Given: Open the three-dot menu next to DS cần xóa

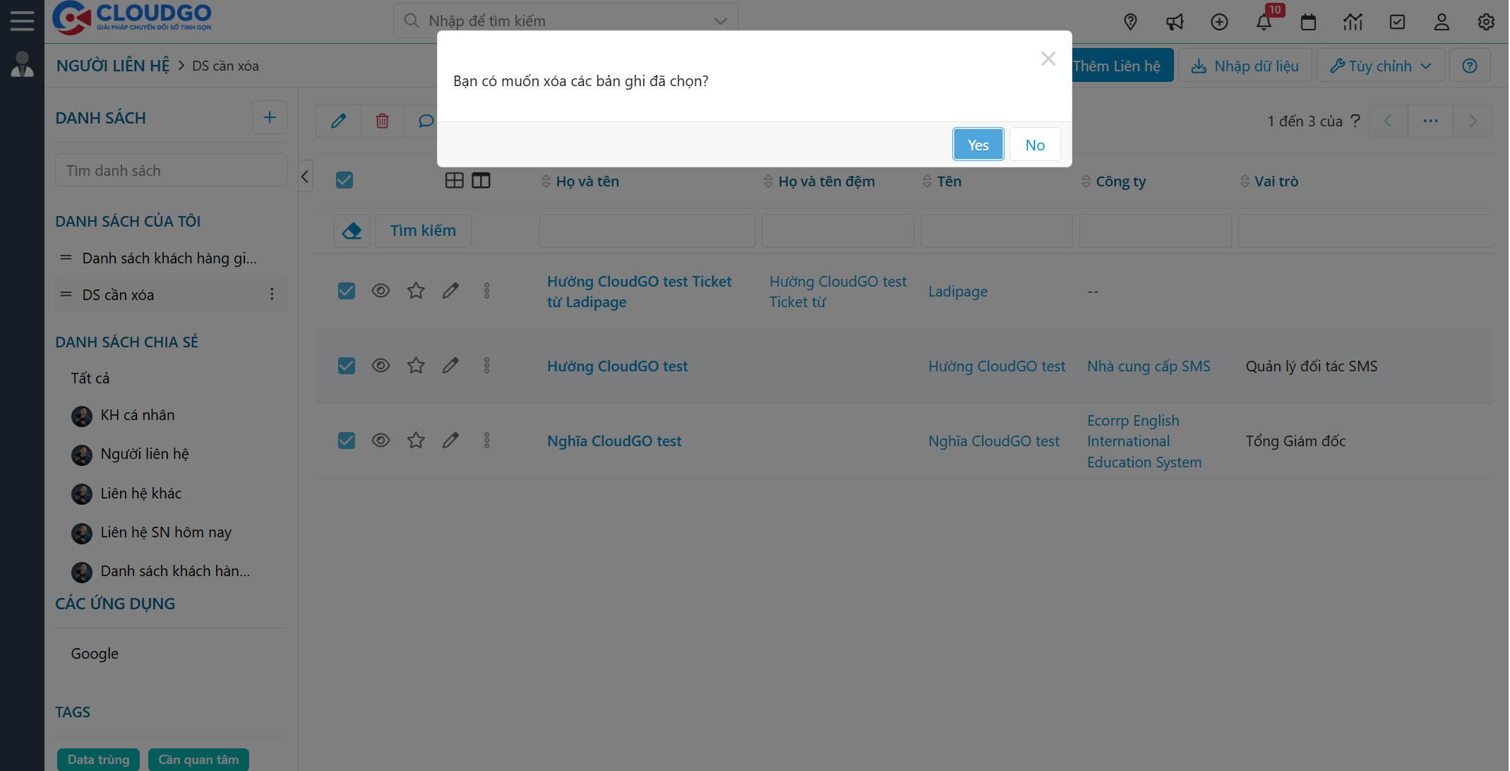Looking at the screenshot, I should [x=272, y=294].
